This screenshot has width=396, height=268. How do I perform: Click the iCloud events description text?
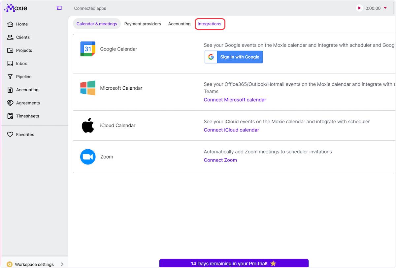287,122
